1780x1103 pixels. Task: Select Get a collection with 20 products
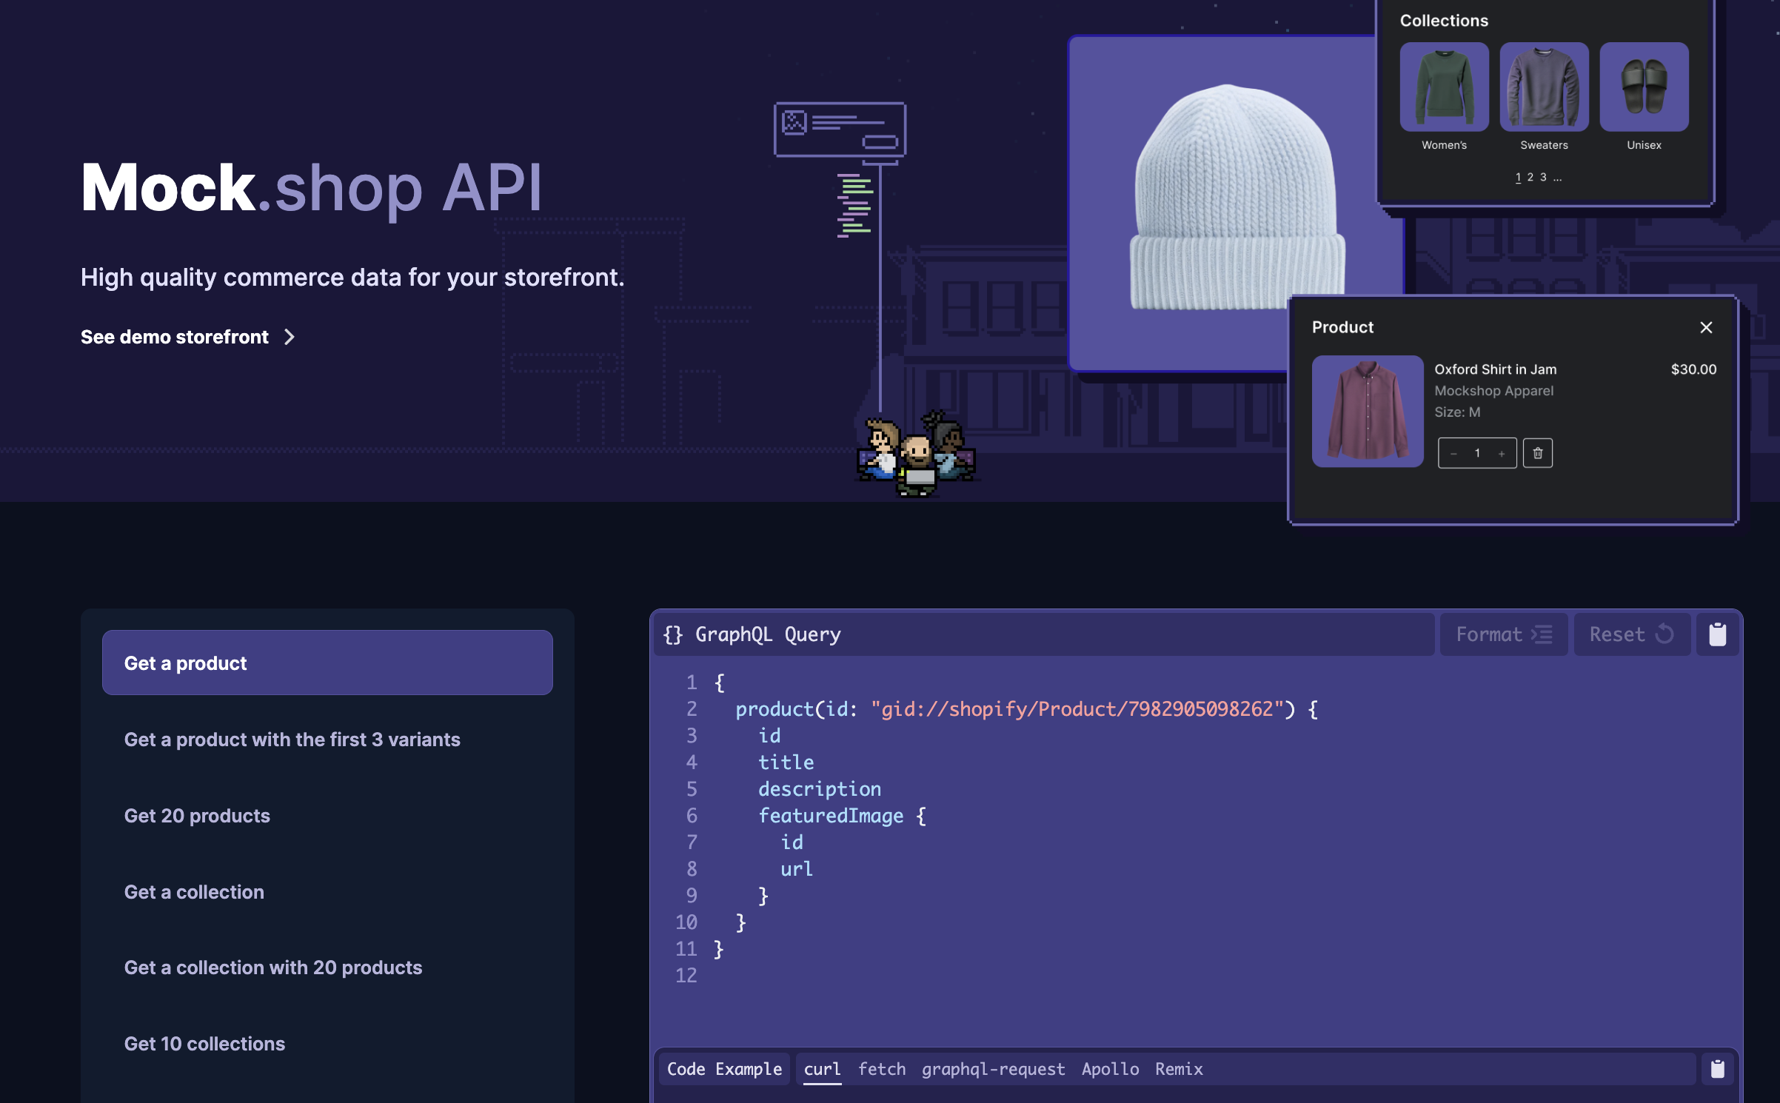327,968
